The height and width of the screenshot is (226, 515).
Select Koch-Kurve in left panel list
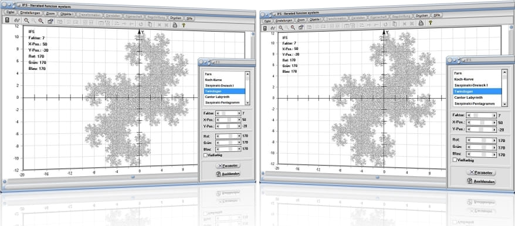[x=225, y=80]
